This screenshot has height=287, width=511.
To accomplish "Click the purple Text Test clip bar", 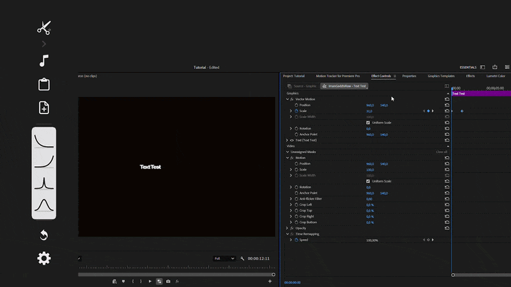I will (481, 94).
